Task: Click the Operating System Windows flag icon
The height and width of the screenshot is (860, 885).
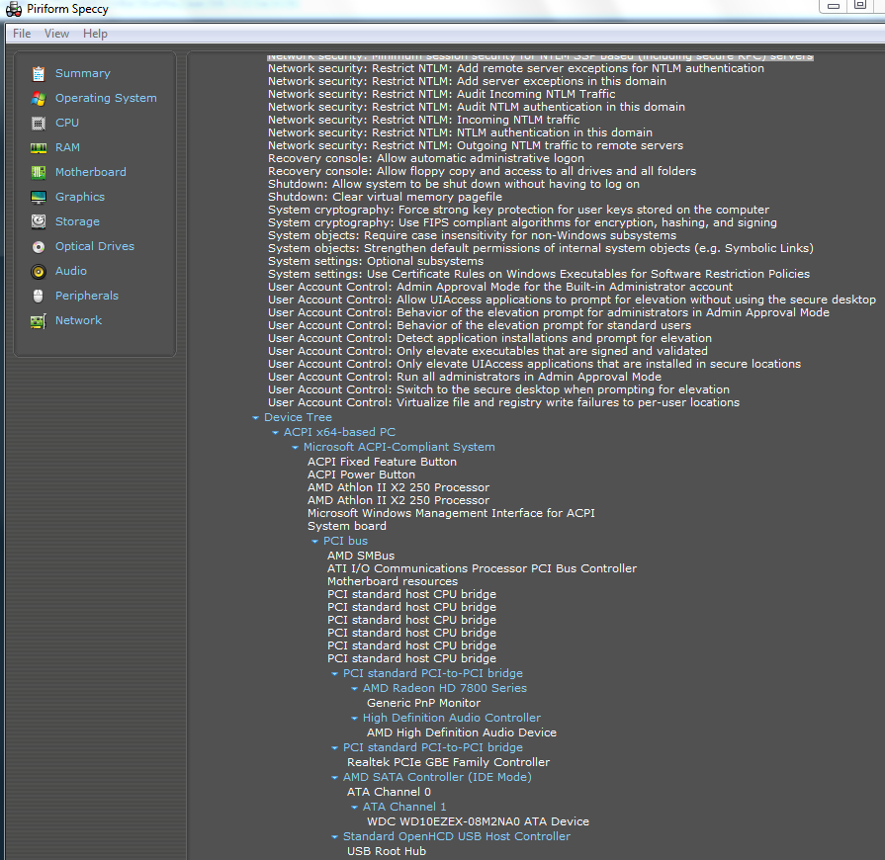Action: tap(39, 98)
